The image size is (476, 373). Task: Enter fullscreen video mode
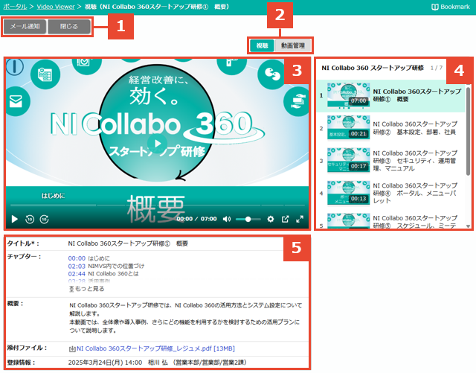tap(300, 219)
